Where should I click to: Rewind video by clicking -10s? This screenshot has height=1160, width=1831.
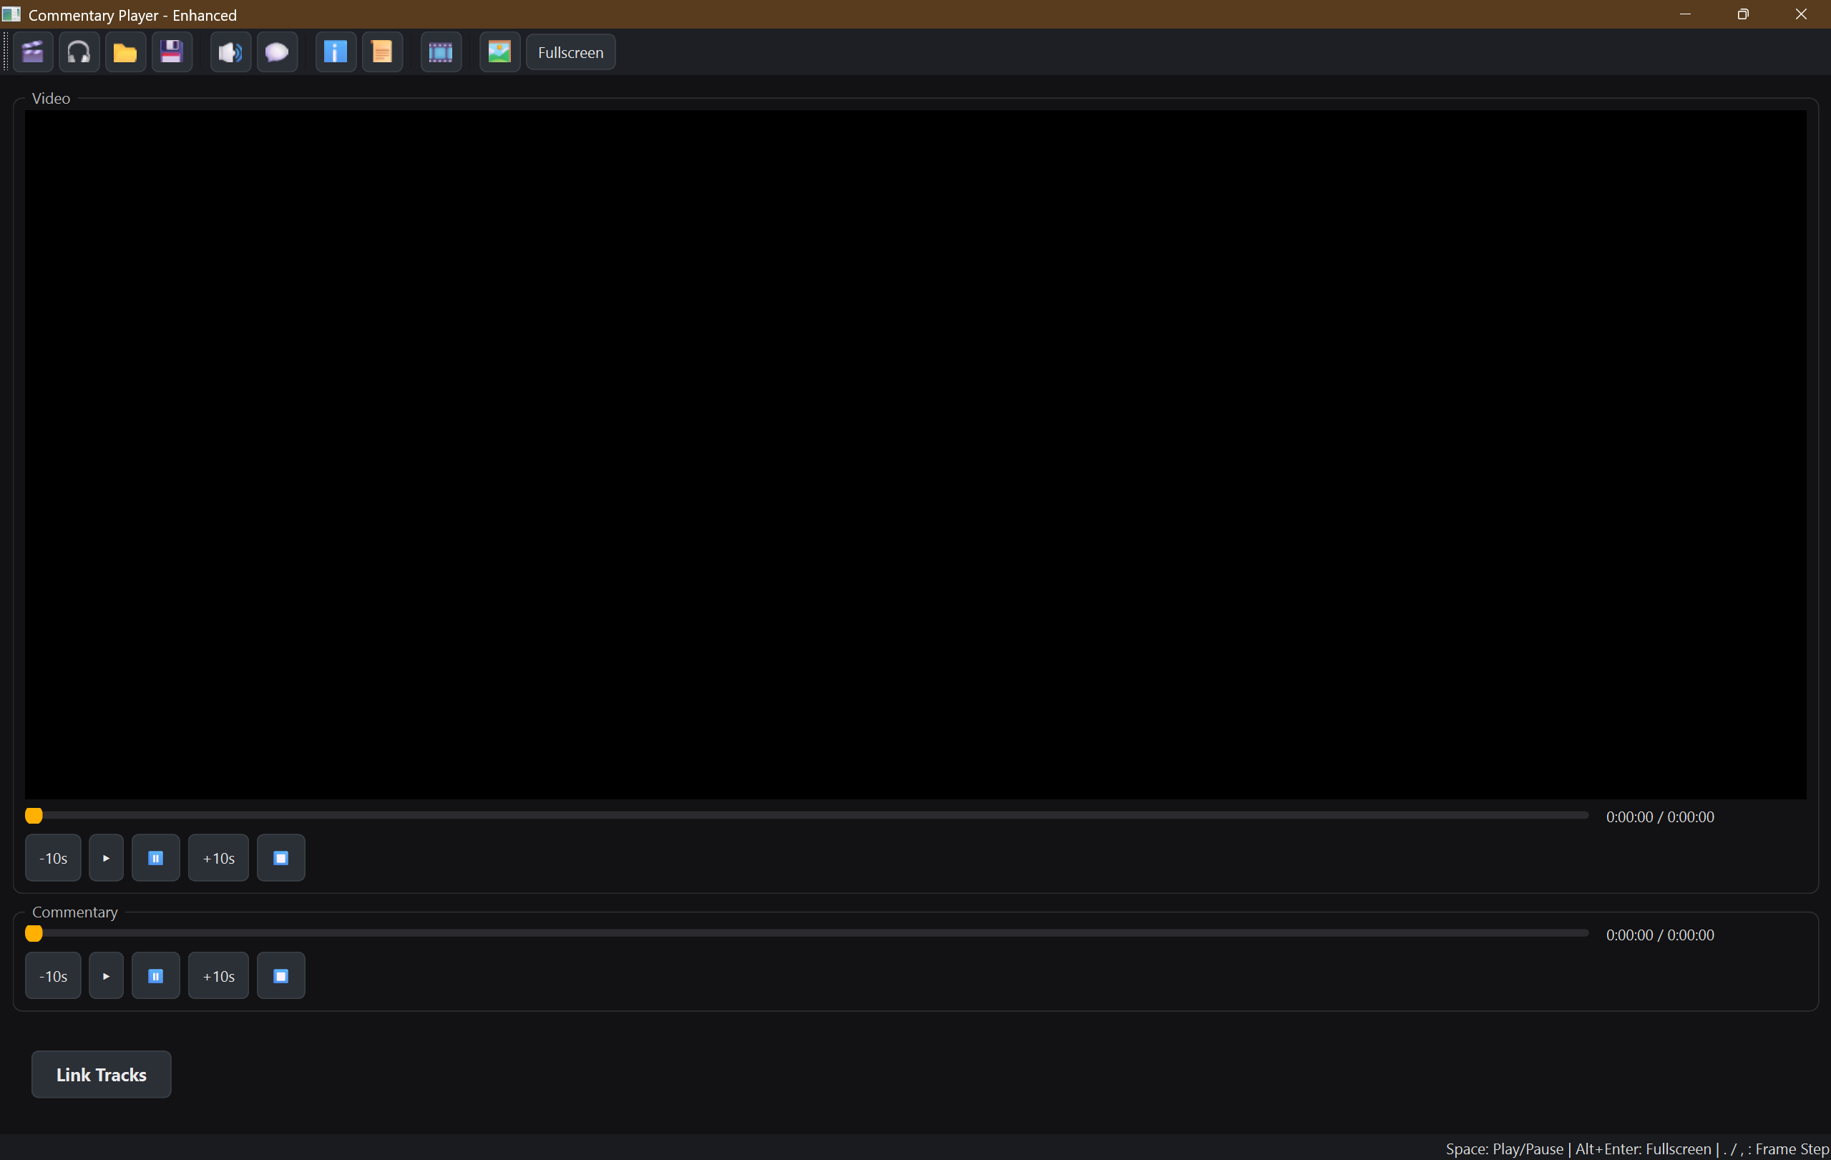point(53,858)
